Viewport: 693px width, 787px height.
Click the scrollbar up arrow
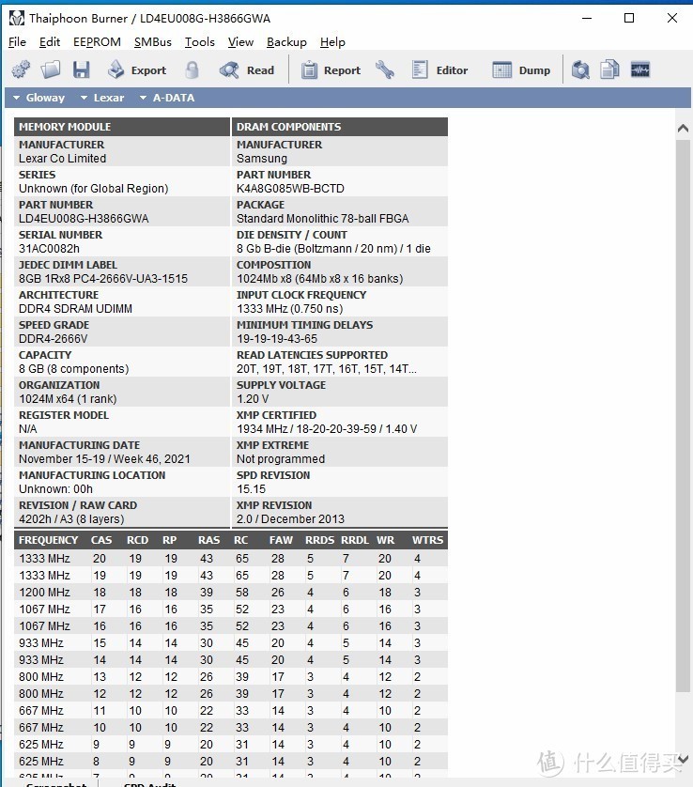click(x=683, y=128)
